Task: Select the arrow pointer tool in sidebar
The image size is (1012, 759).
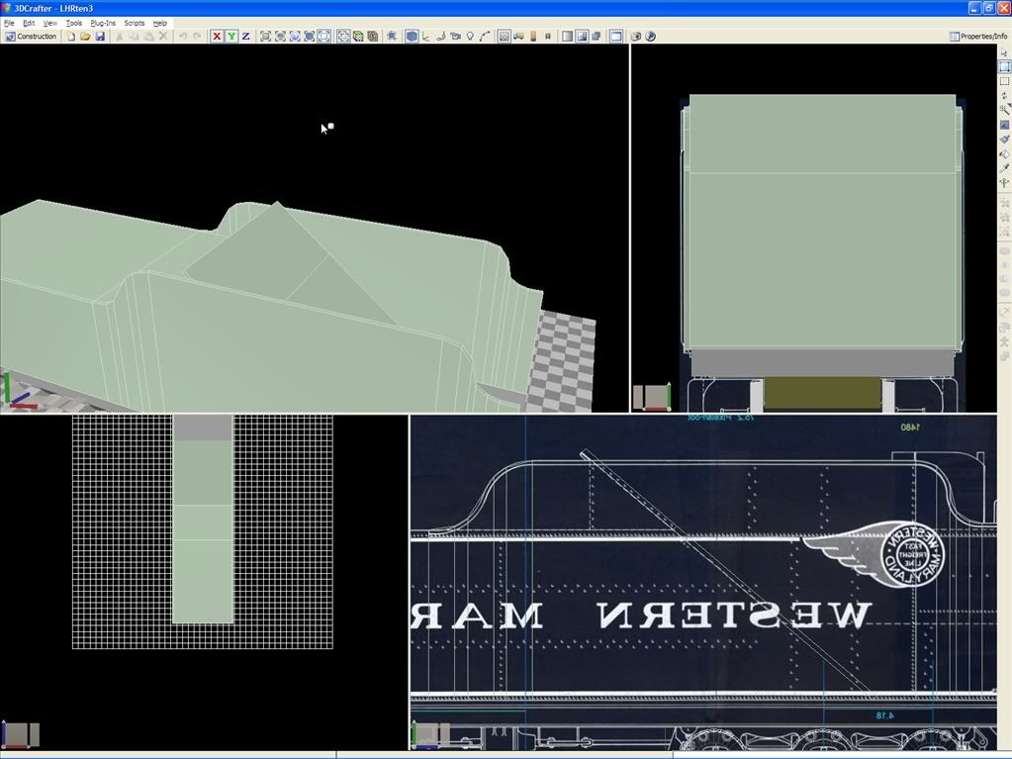Action: pos(1004,52)
